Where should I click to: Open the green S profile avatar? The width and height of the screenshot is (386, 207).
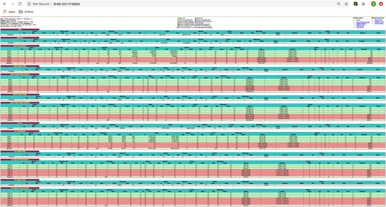373,4
